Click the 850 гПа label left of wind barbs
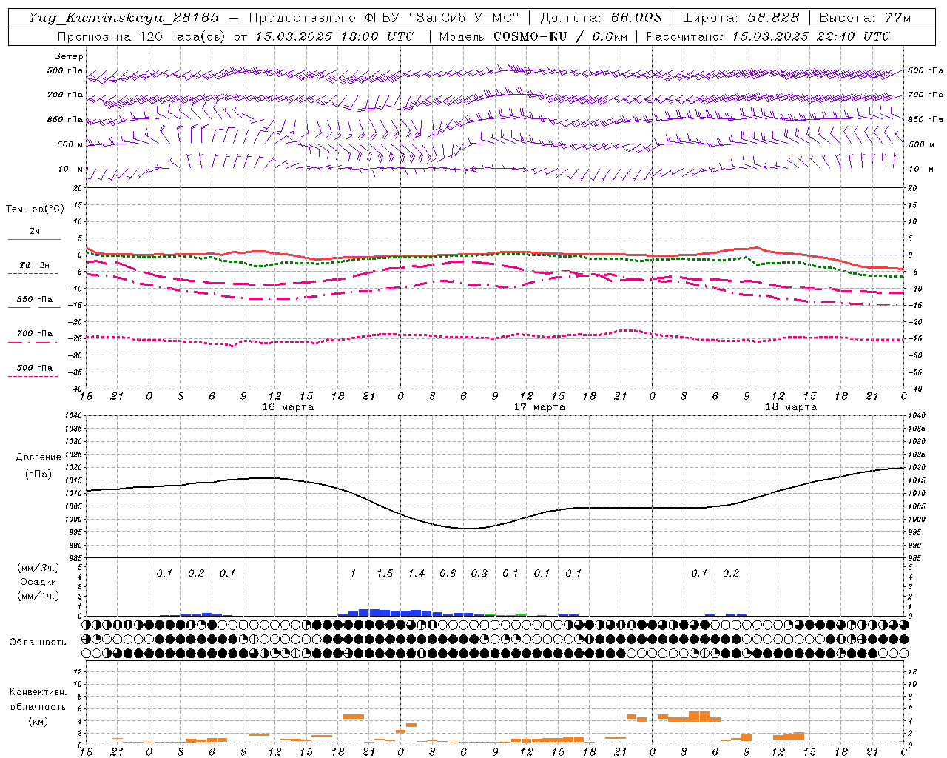Viewport: 947px width, 758px height. [x=65, y=119]
